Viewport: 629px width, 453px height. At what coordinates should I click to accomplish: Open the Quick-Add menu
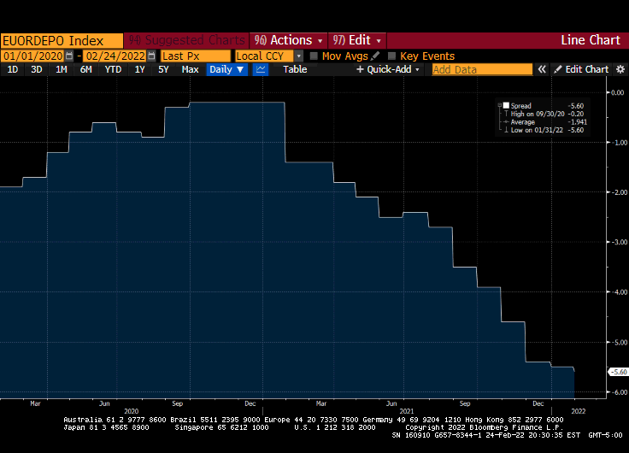tap(389, 69)
